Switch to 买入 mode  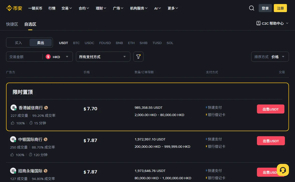(18, 43)
